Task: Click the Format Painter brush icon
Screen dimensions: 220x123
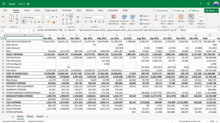Action: [17, 23]
